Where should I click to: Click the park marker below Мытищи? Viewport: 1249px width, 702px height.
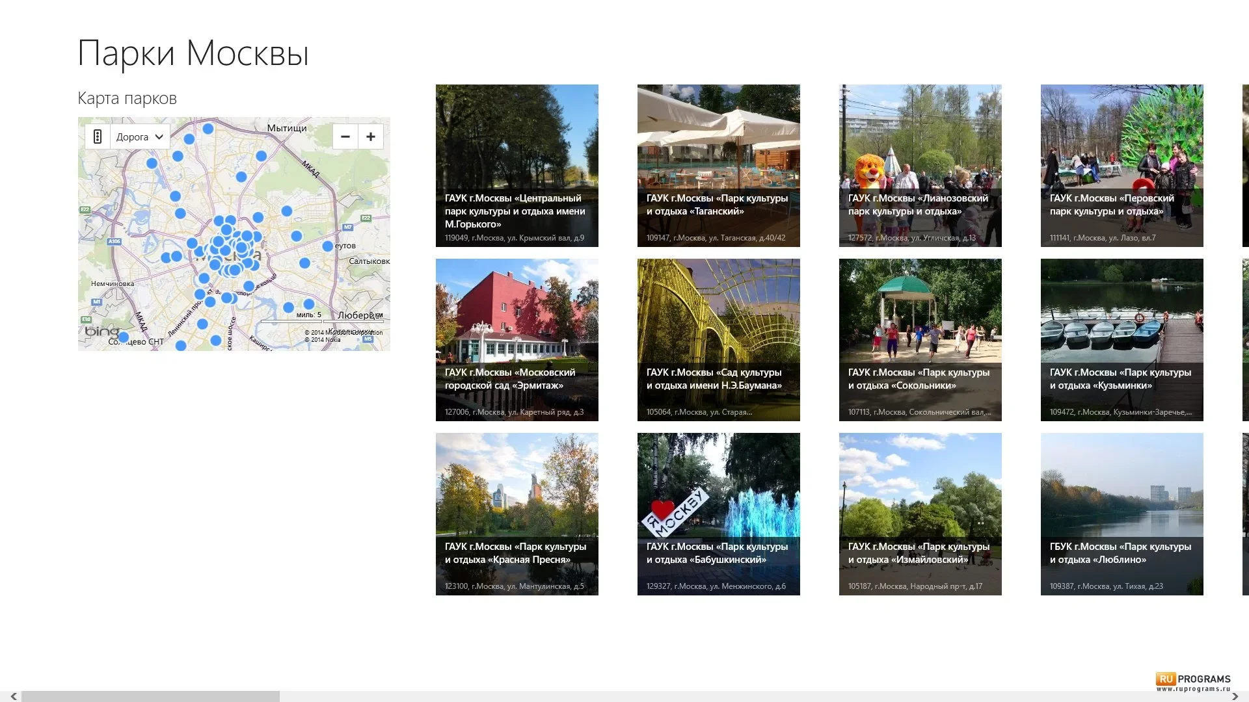tap(262, 156)
